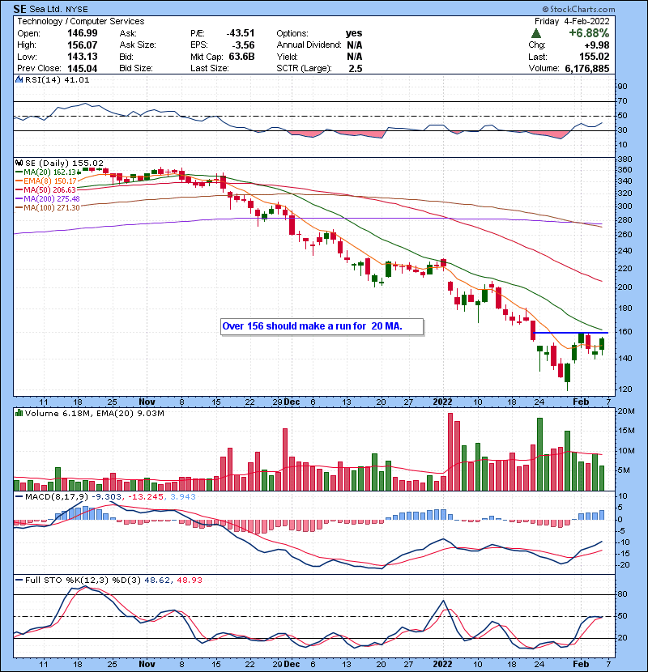Click the last green candlestick on the chart
Screen dimensions: 648x672
602,344
